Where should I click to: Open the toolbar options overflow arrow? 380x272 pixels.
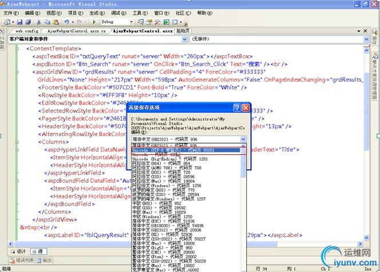pos(186,24)
